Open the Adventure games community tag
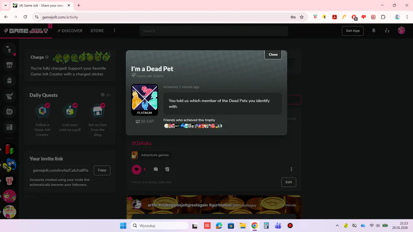 pos(151,155)
